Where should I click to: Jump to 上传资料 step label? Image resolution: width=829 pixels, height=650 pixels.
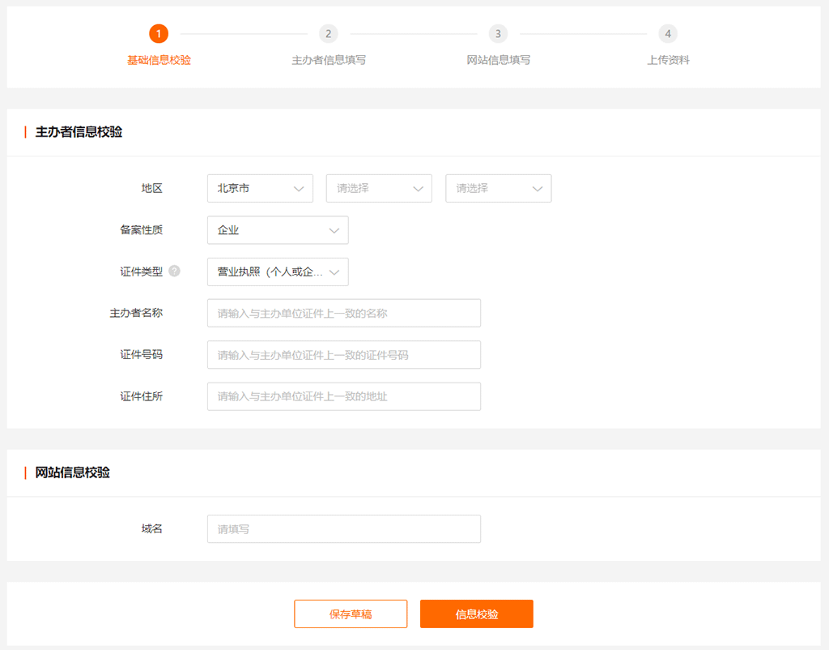pyautogui.click(x=668, y=60)
